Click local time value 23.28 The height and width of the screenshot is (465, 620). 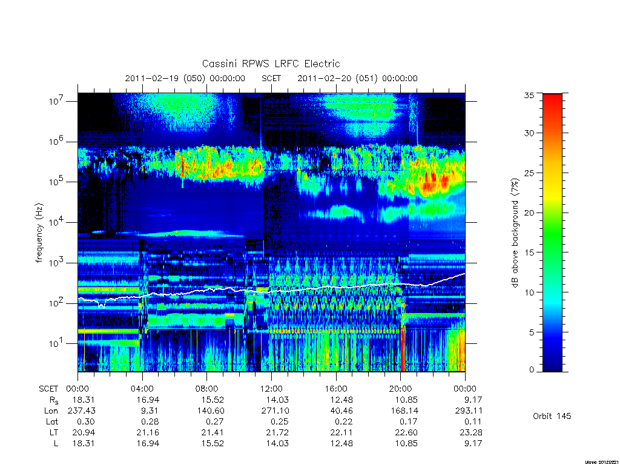471,432
